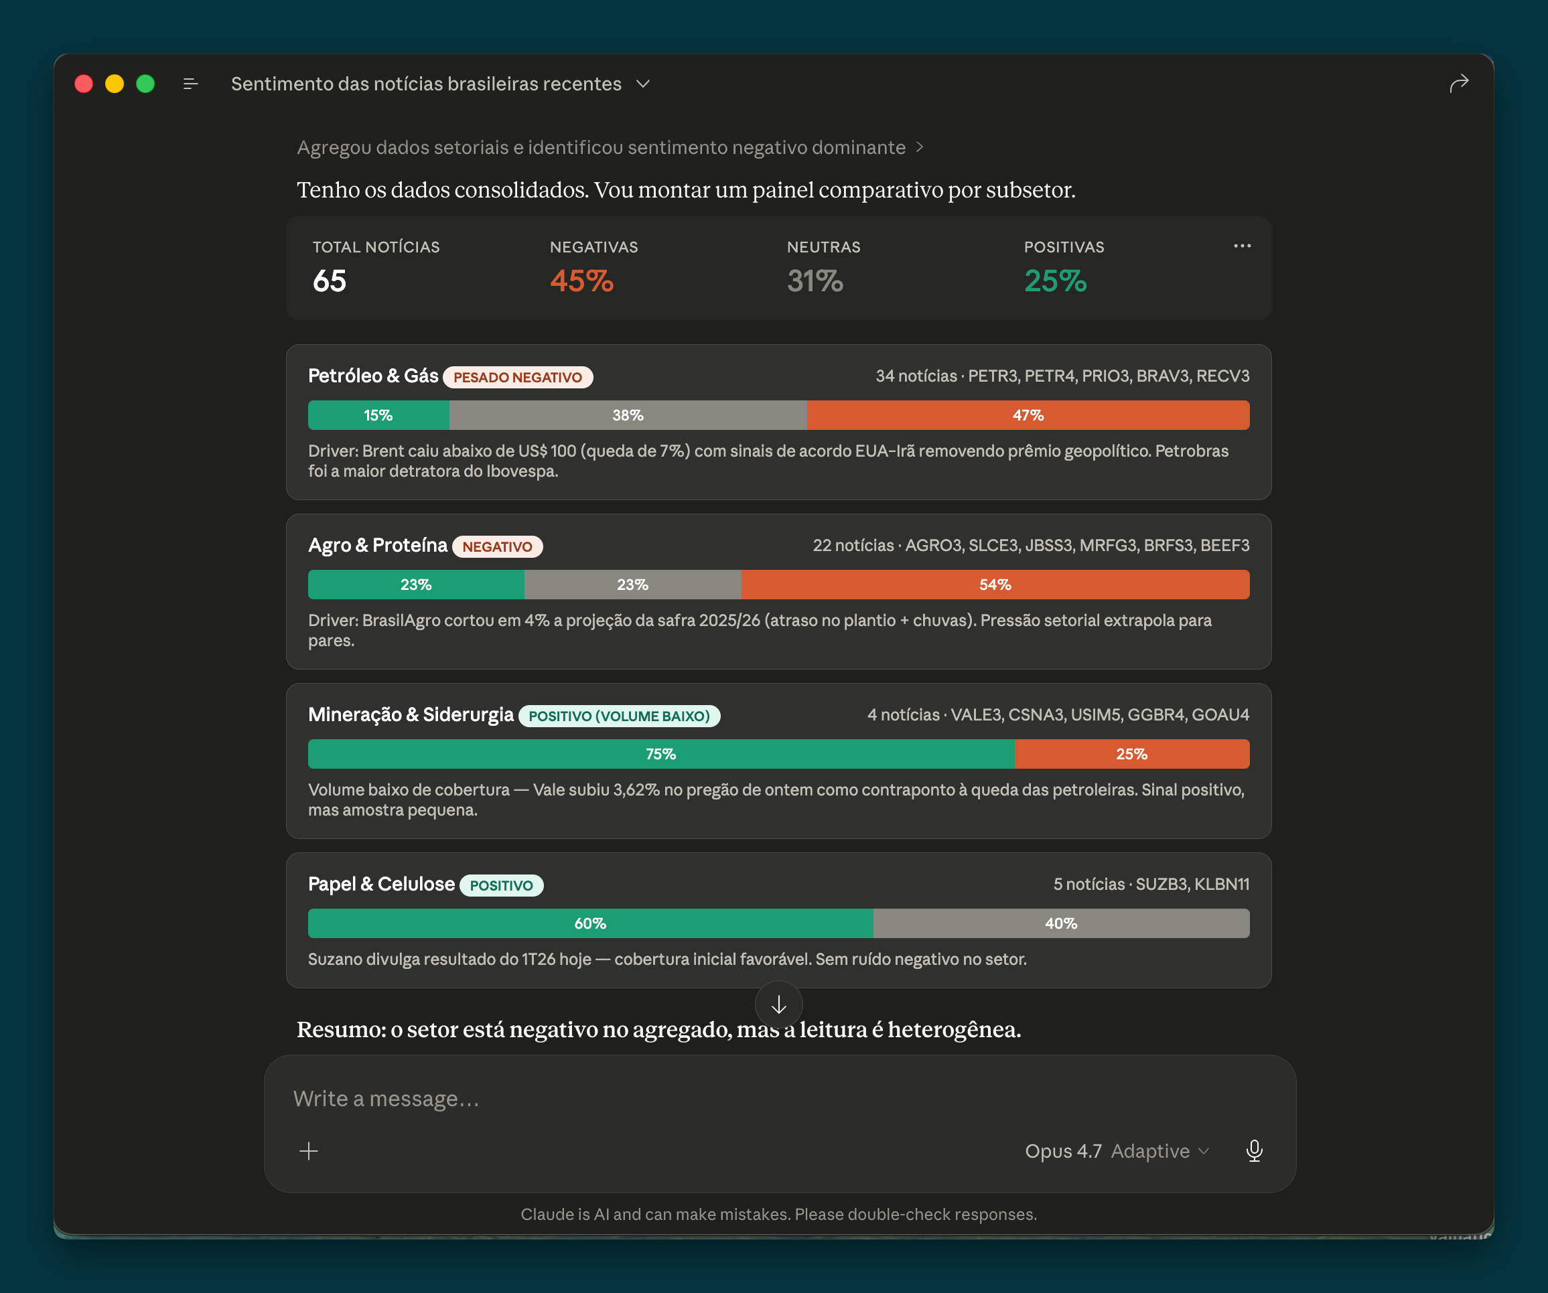This screenshot has width=1548, height=1293.
Task: Close the window with the red button
Action: tap(84, 84)
